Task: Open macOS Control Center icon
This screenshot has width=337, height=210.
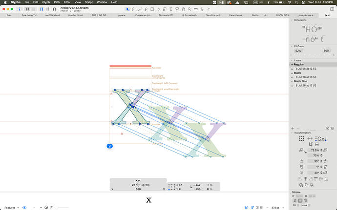Action: coord(303,2)
